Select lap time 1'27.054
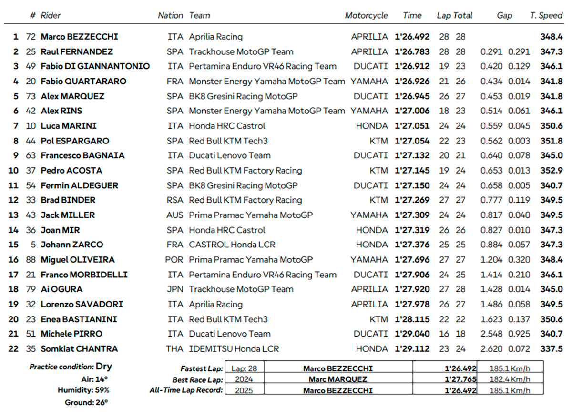 [x=412, y=141]
